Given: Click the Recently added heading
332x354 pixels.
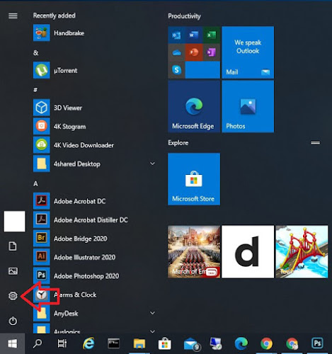Looking at the screenshot, I should [55, 16].
